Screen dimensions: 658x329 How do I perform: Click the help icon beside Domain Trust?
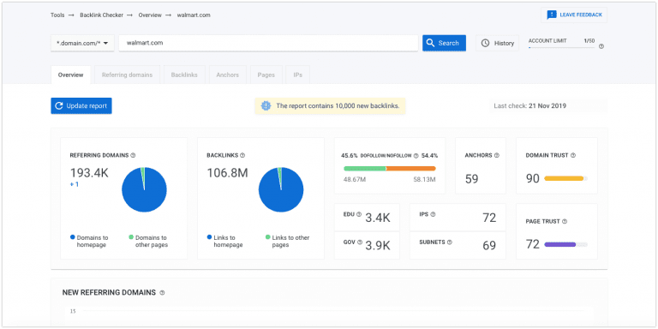(573, 155)
